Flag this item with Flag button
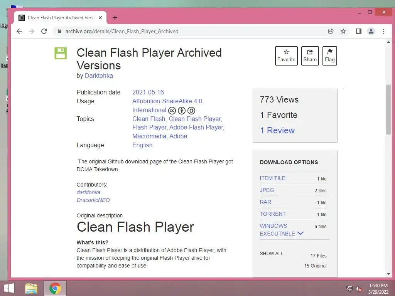Image resolution: width=395 pixels, height=296 pixels. tap(329, 56)
